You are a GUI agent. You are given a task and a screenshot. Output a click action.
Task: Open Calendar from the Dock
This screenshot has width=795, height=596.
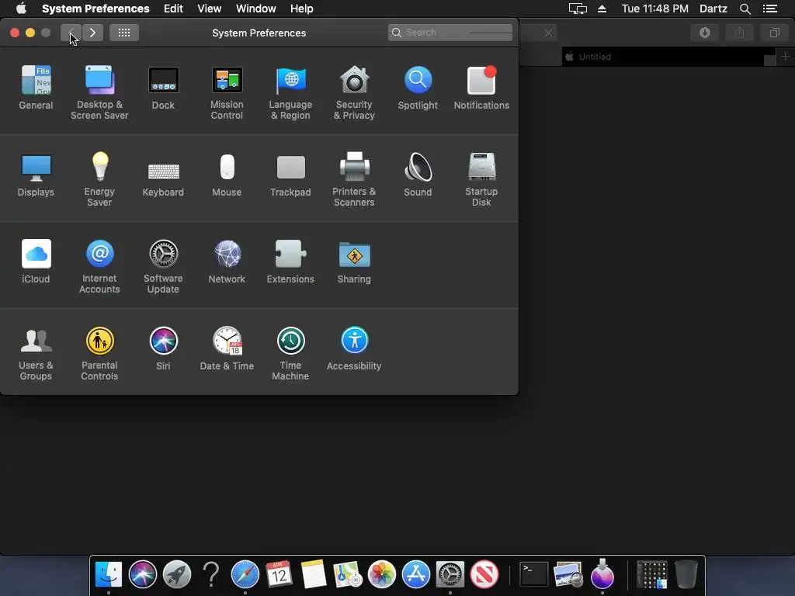(x=279, y=574)
